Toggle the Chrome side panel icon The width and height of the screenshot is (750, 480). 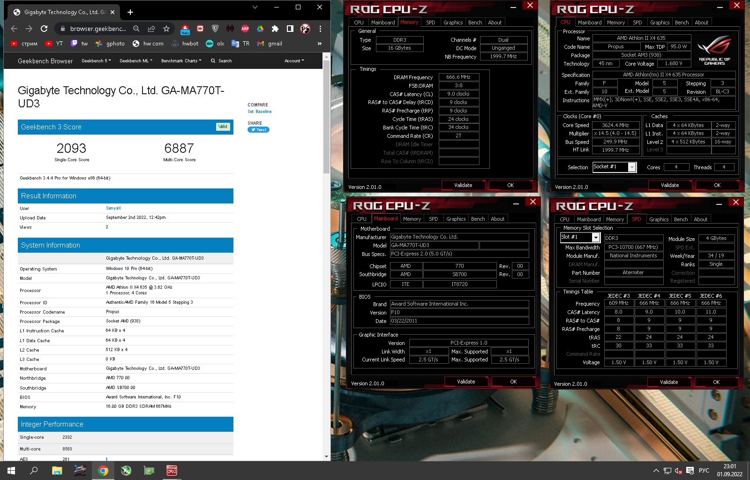290,29
